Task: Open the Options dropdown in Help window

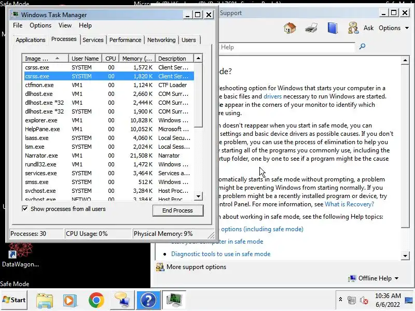Action: point(394,28)
